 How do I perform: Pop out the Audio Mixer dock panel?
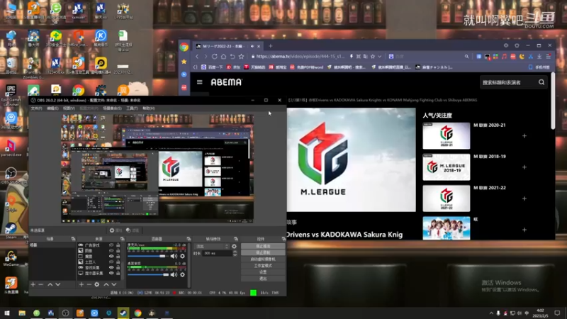click(189, 239)
